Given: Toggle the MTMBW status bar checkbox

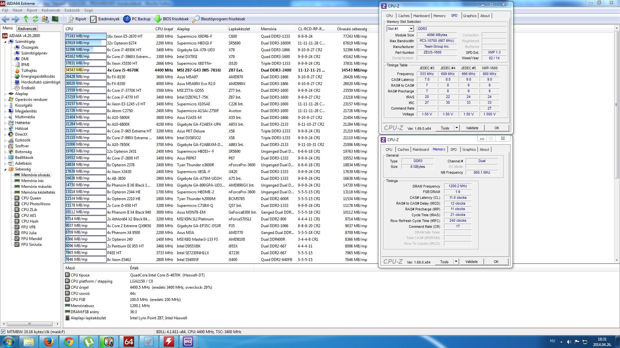Looking at the screenshot, I should click(3, 332).
